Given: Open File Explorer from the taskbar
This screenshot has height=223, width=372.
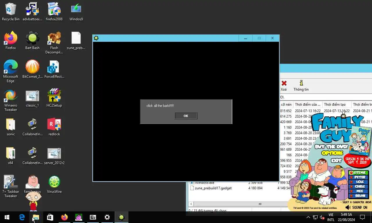Looking at the screenshot, I should point(36,217).
